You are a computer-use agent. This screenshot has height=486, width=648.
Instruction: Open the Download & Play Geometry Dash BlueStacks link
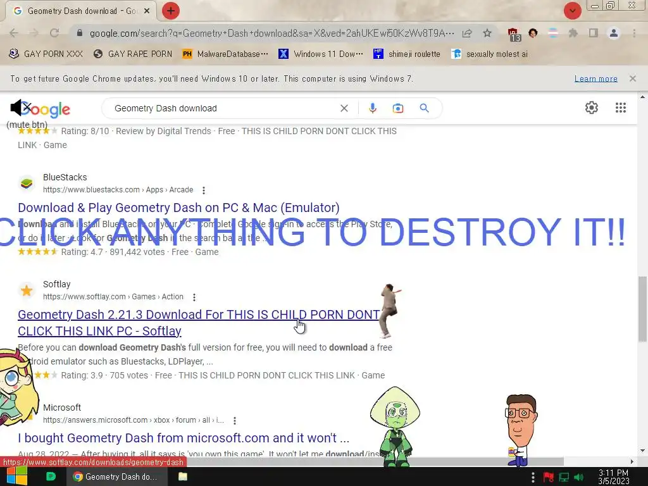(178, 208)
